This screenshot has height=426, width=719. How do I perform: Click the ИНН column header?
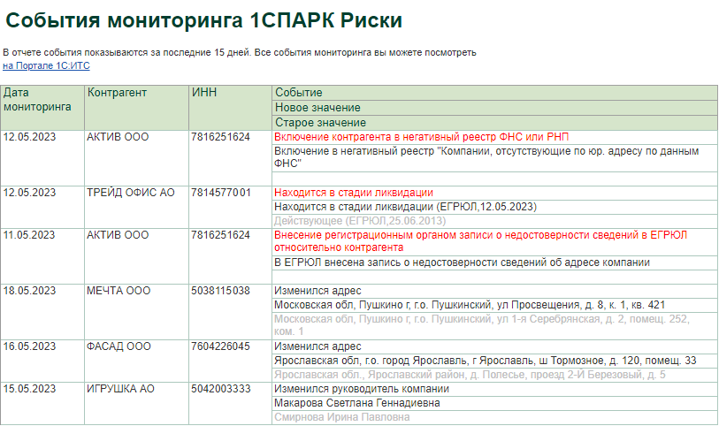tap(204, 93)
